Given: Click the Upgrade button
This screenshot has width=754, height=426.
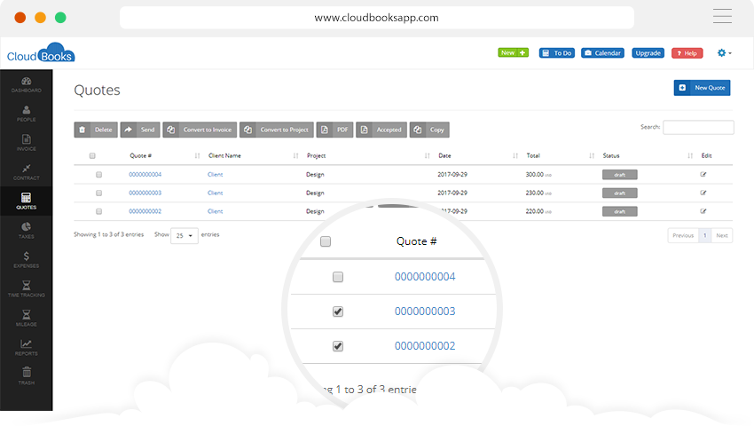Looking at the screenshot, I should click(648, 53).
